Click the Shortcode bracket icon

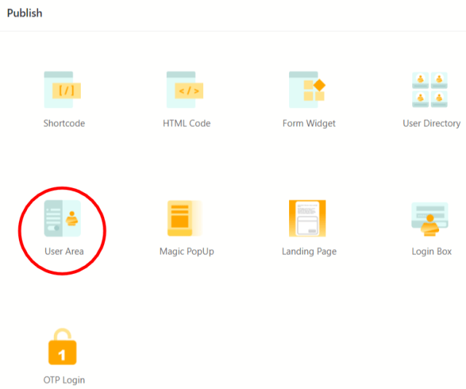(63, 90)
